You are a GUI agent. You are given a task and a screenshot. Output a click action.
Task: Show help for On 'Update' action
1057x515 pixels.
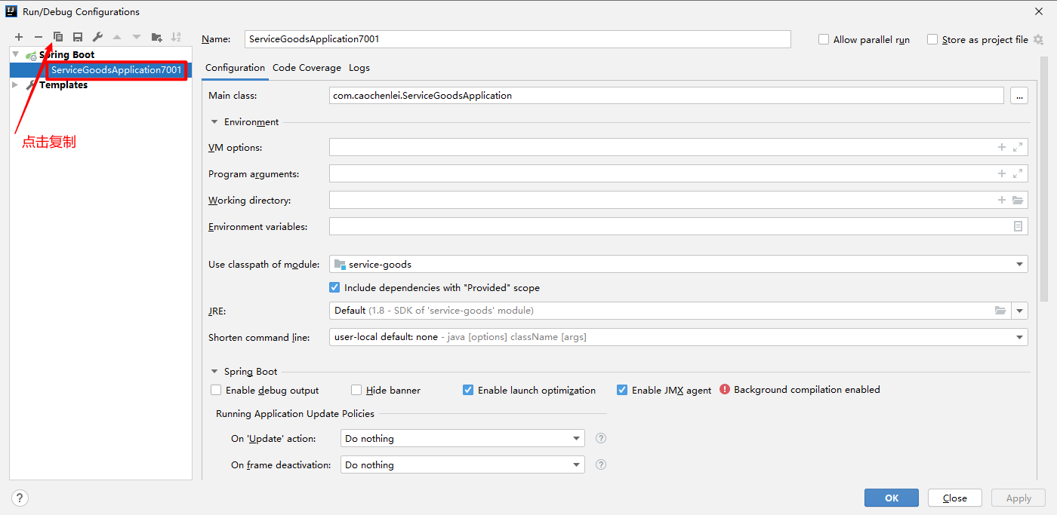click(x=601, y=438)
